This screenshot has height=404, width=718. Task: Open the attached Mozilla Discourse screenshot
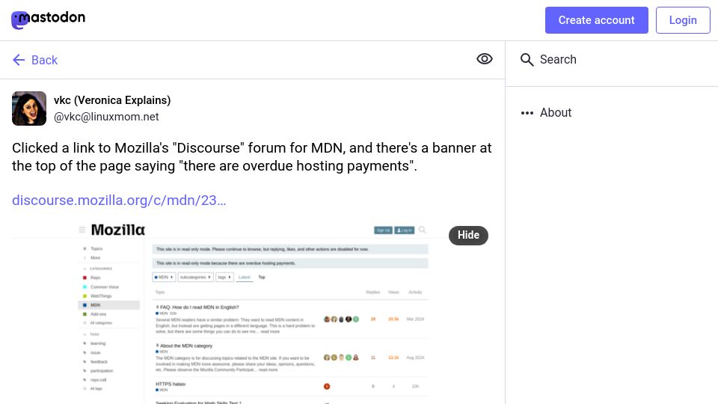pyautogui.click(x=252, y=313)
